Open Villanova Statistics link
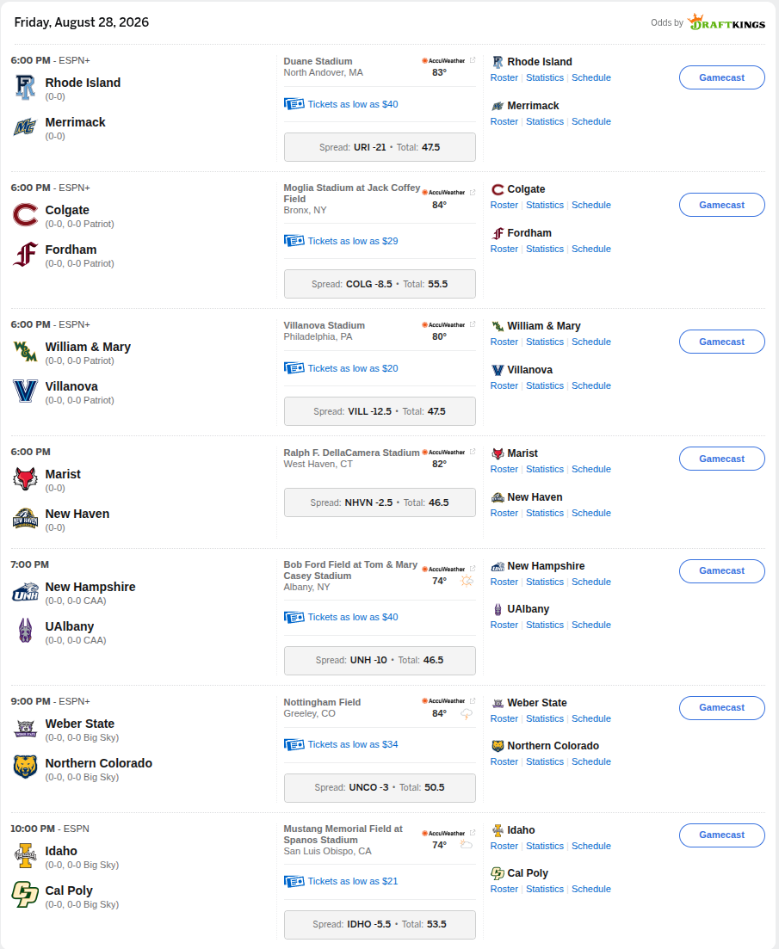 pos(544,385)
